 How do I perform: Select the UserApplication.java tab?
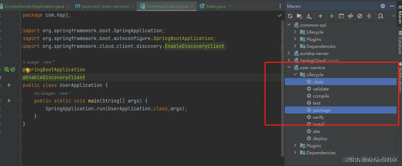click(167, 6)
